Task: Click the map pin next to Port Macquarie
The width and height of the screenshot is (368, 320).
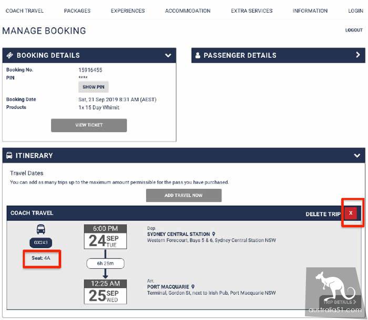Action: tap(193, 287)
